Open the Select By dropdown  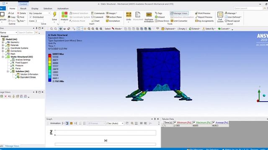point(209,29)
